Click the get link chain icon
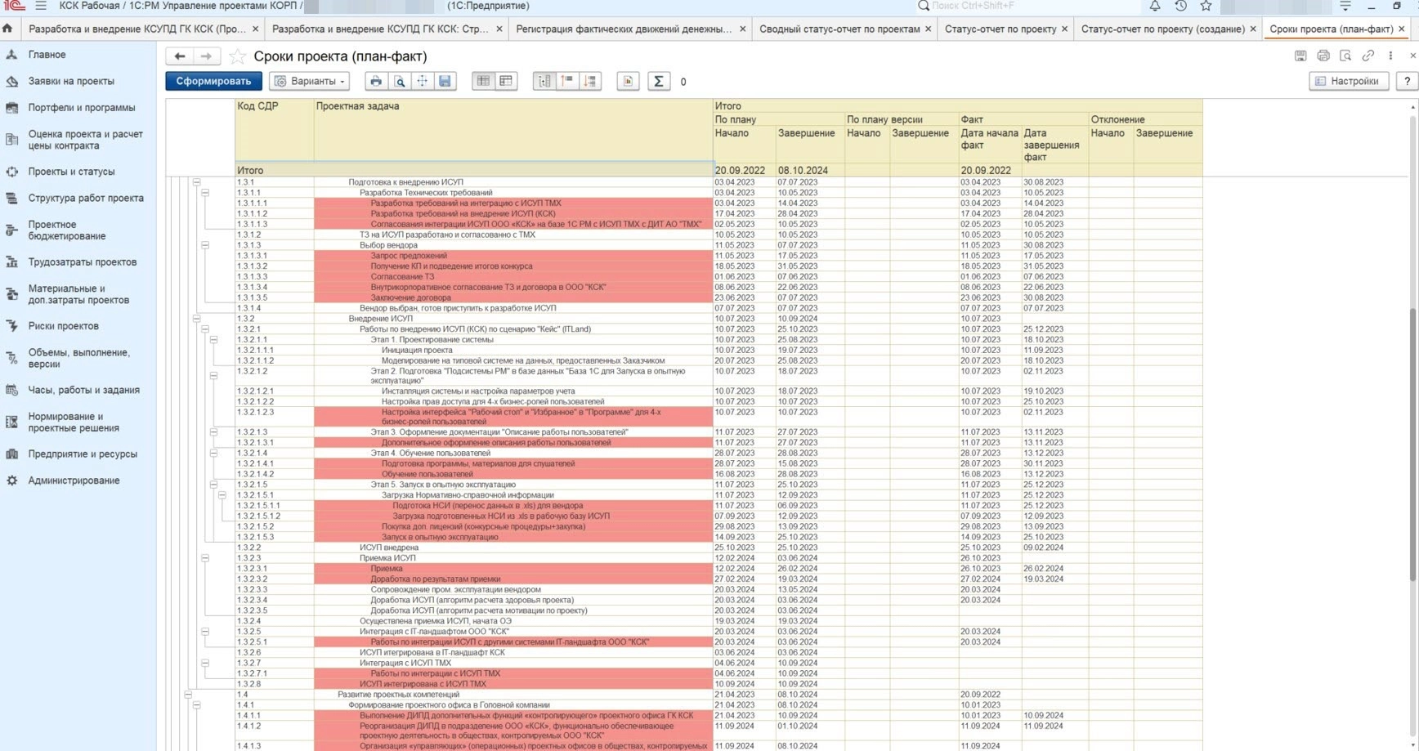1419x751 pixels. 1368,56
